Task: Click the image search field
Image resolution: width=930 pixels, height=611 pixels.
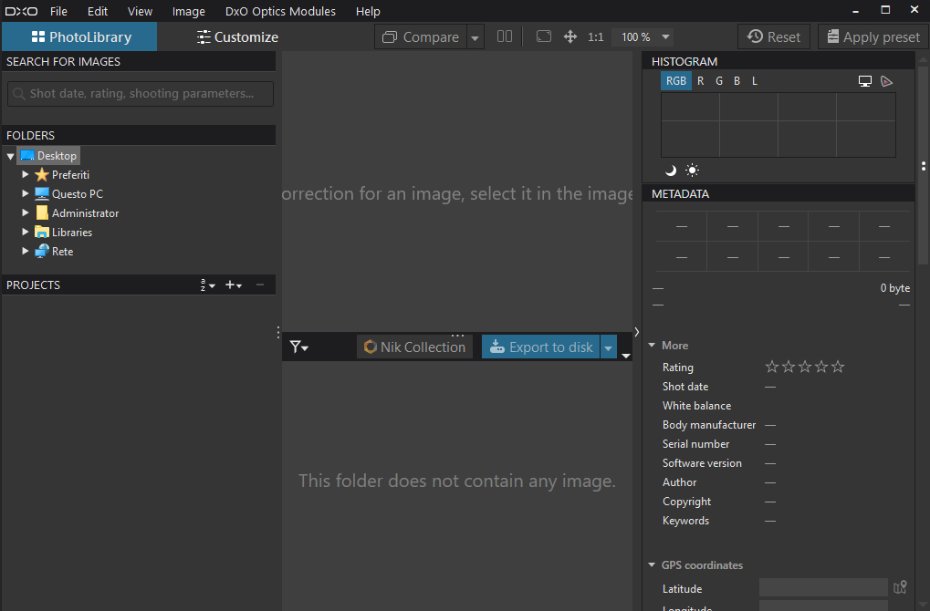Action: [141, 94]
